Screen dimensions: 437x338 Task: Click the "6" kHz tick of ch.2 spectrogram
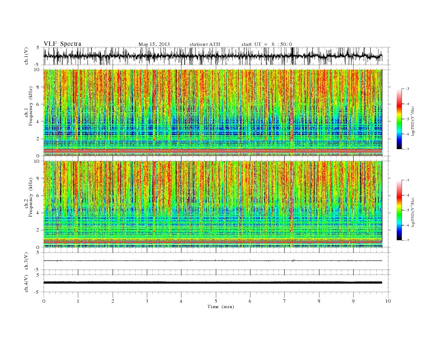pos(39,196)
